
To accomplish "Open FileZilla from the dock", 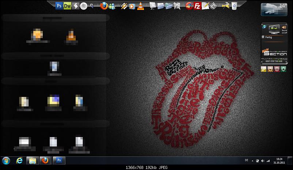I will click(197, 6).
